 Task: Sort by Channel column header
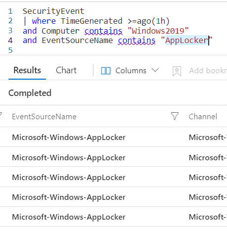point(203,117)
